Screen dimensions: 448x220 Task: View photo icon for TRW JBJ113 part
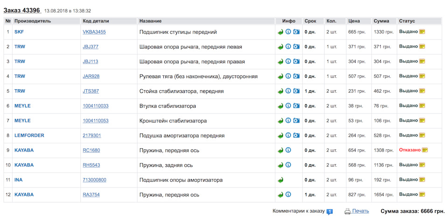(x=296, y=62)
